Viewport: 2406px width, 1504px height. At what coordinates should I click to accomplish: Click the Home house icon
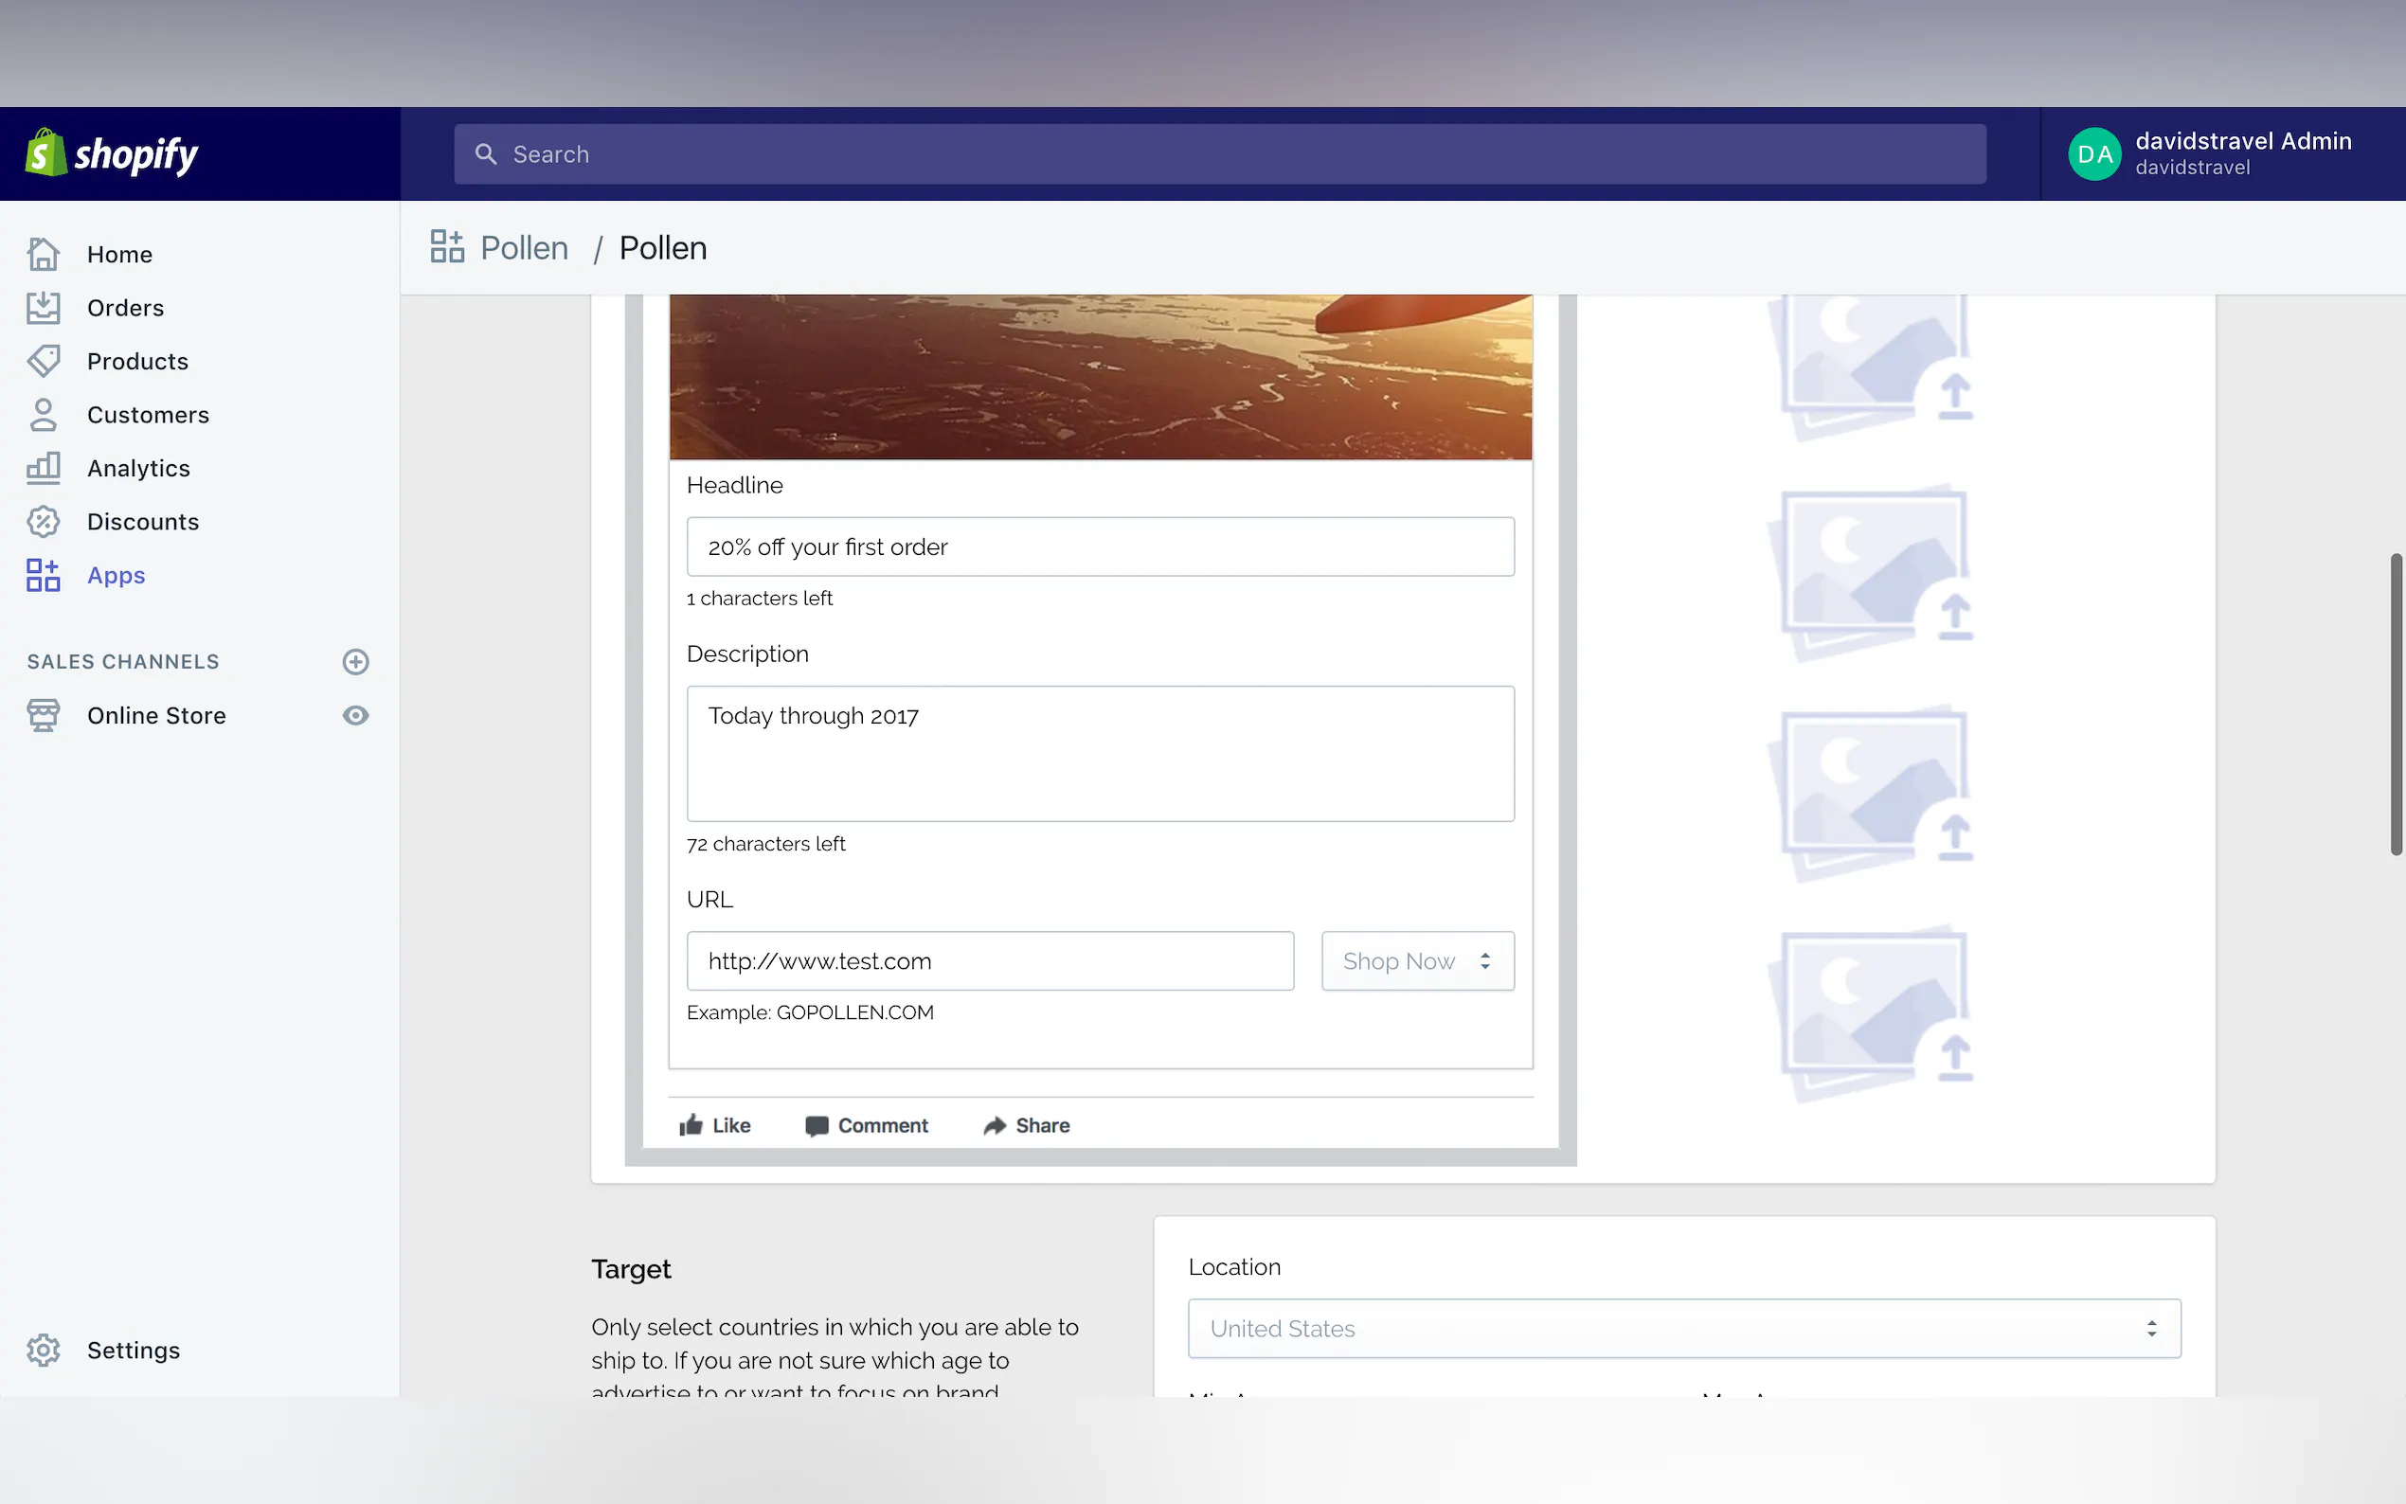point(43,254)
